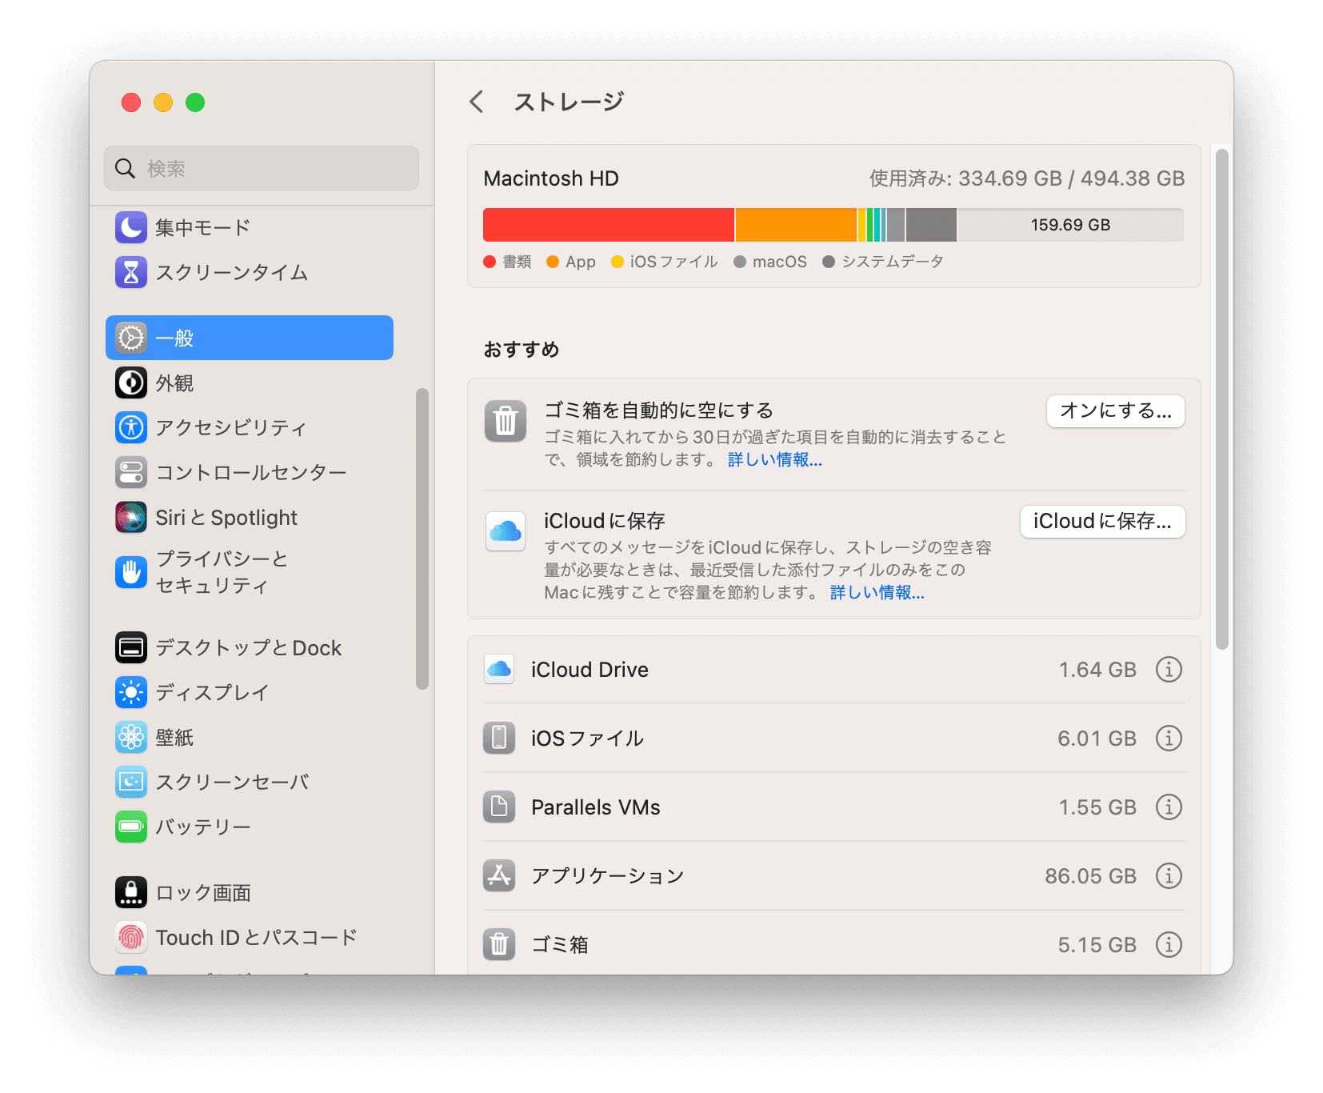The height and width of the screenshot is (1093, 1323).
Task: Click the iCloudに保存… button
Action: tap(1102, 521)
